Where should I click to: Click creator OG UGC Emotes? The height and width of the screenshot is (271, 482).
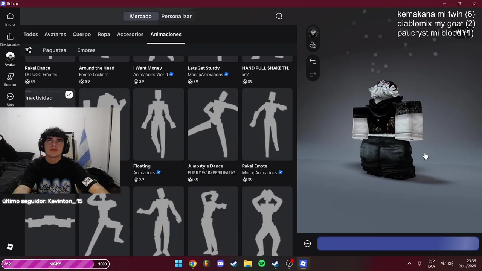[x=41, y=75]
